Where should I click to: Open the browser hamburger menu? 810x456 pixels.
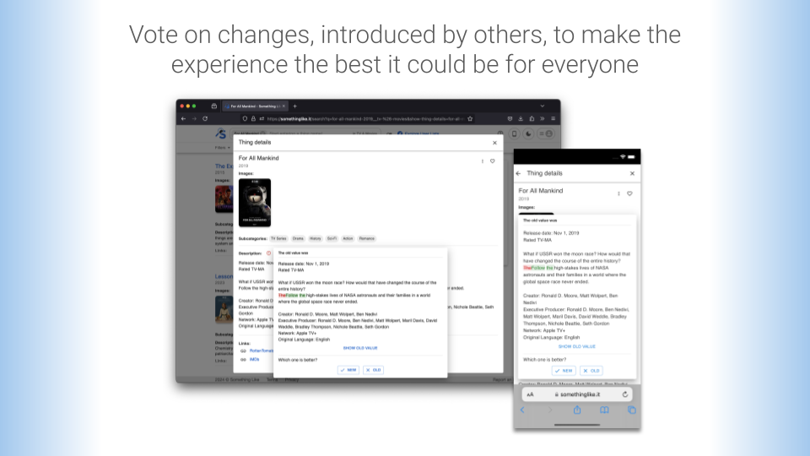[x=553, y=118]
